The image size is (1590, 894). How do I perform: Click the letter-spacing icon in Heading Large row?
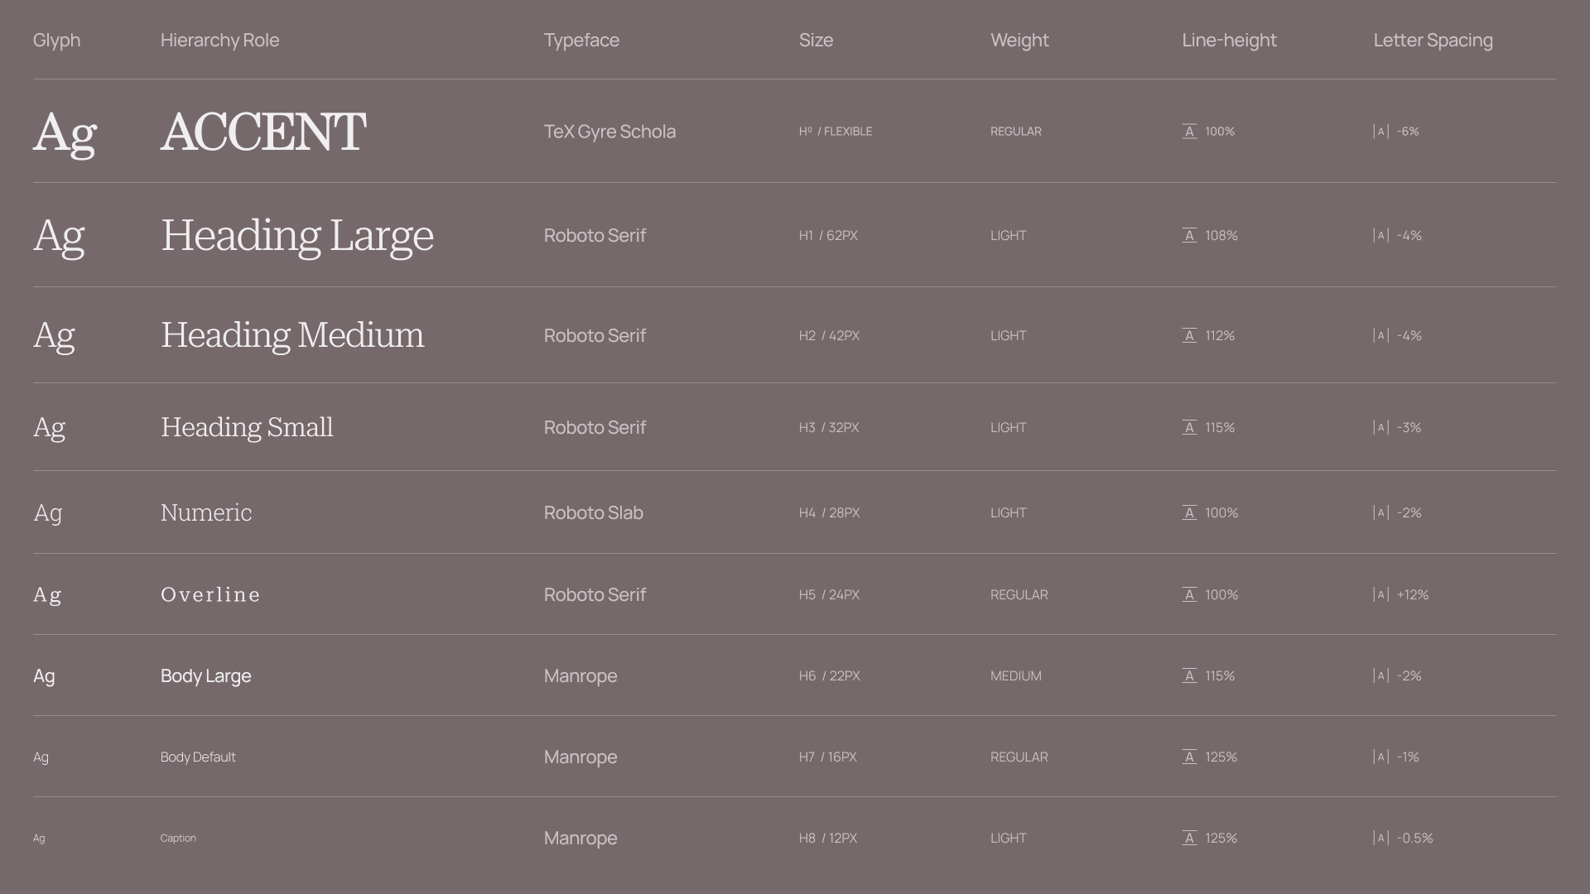[1380, 236]
